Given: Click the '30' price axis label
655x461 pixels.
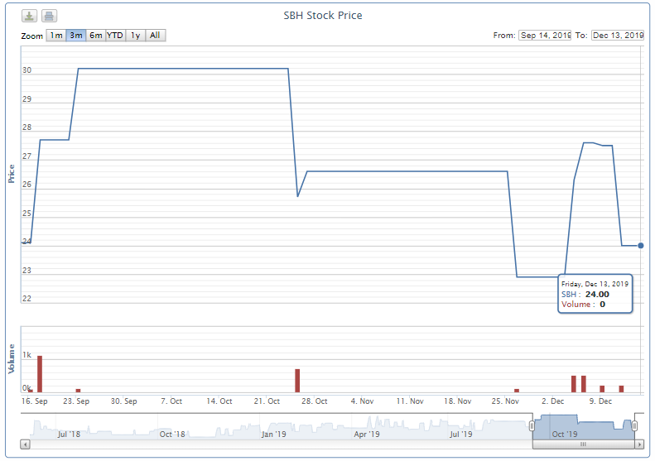Looking at the screenshot, I should coord(26,70).
